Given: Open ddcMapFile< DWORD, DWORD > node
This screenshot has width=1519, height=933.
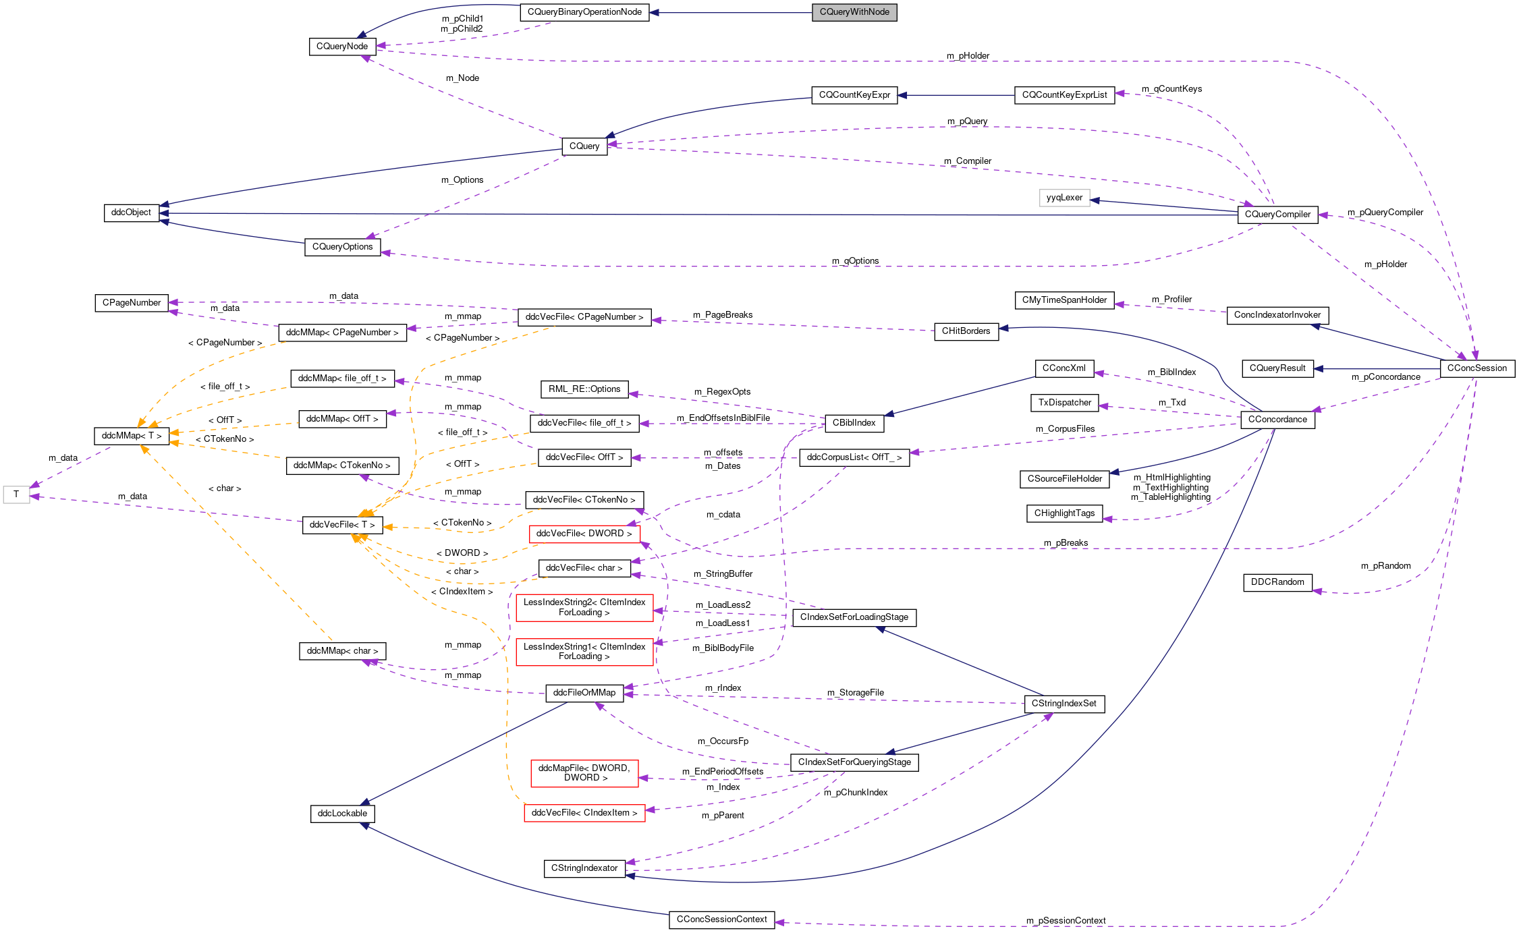Looking at the screenshot, I should pyautogui.click(x=584, y=773).
